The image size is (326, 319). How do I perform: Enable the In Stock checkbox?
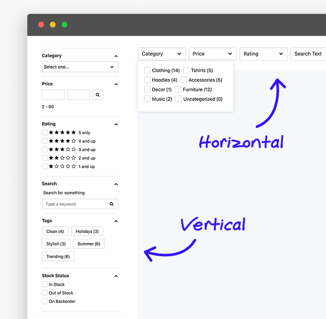click(x=45, y=284)
